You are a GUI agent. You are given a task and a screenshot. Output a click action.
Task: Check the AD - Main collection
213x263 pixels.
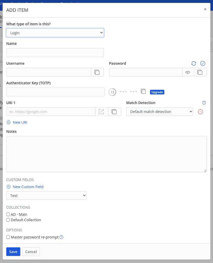click(x=8, y=214)
